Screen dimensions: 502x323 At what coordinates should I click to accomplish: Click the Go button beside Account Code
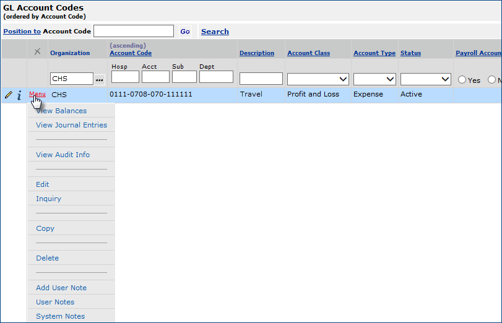pos(185,32)
